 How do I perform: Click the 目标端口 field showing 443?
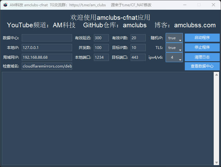tap(138, 57)
